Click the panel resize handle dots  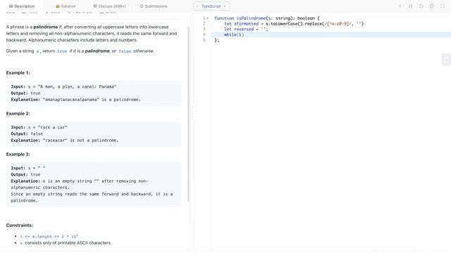click(x=192, y=112)
